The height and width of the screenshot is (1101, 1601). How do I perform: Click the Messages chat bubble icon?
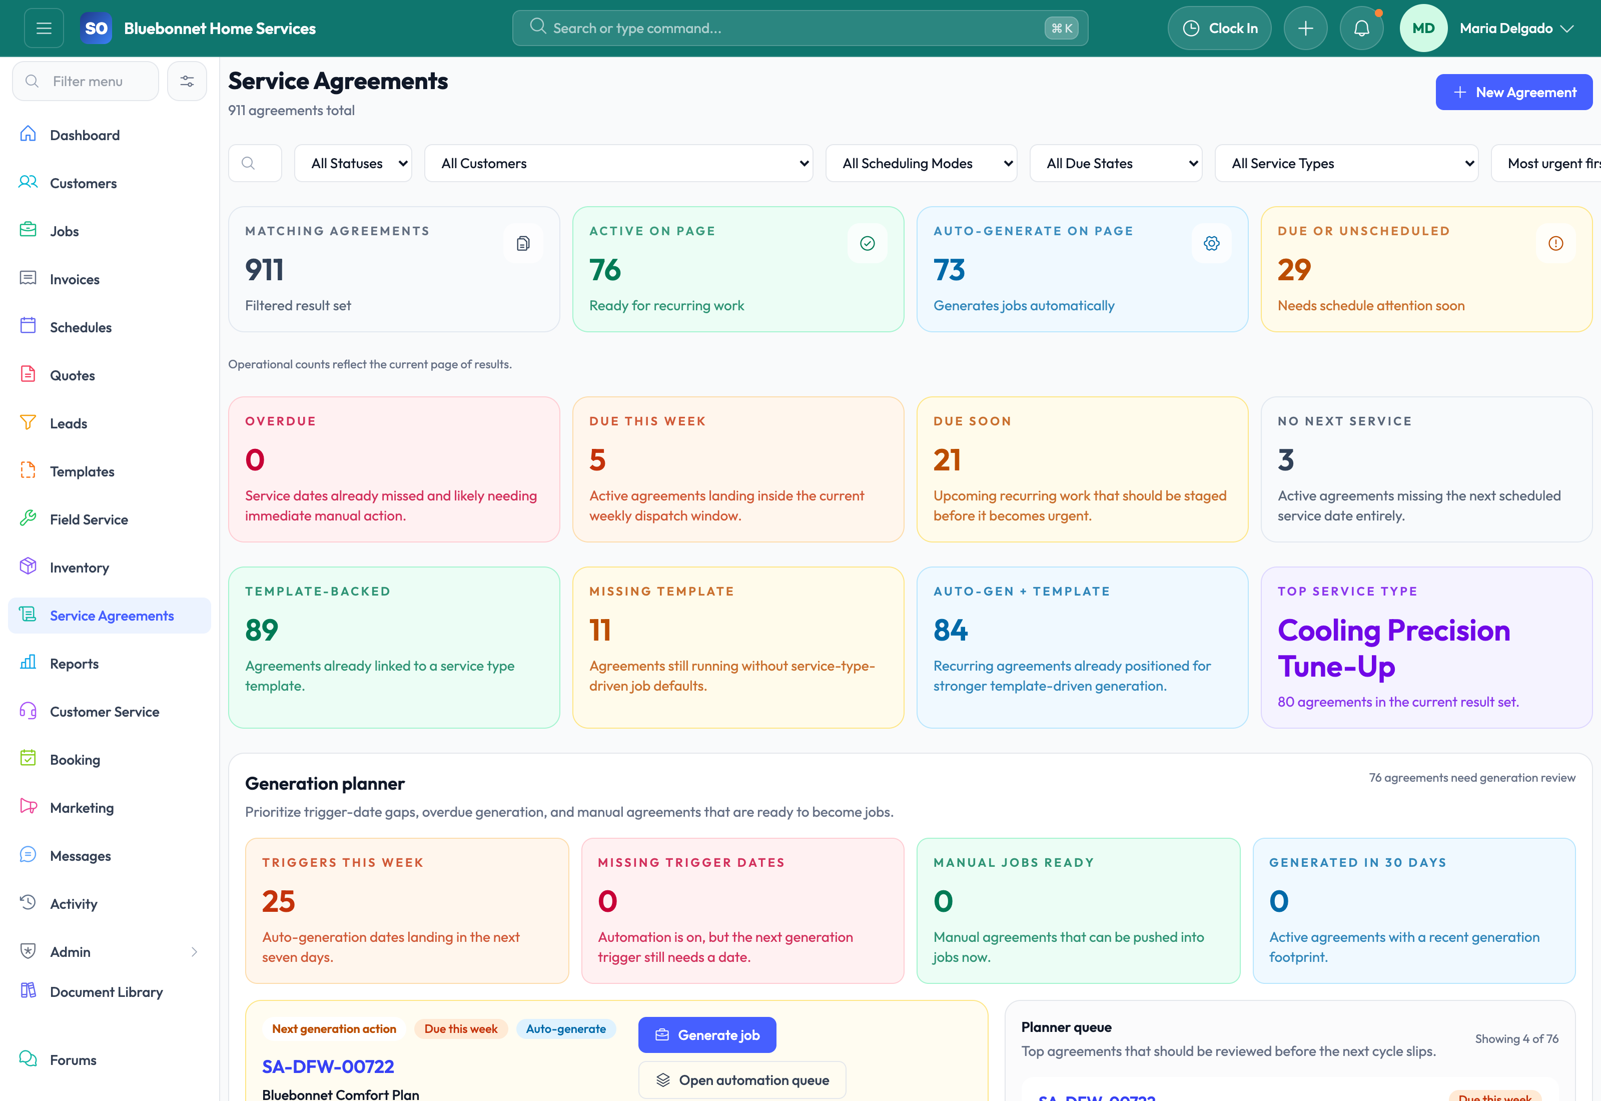(x=29, y=855)
